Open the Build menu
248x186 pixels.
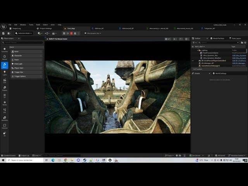tap(38, 24)
